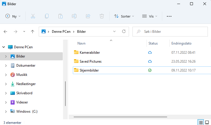Select the Skjermbilder folder

click(x=89, y=70)
